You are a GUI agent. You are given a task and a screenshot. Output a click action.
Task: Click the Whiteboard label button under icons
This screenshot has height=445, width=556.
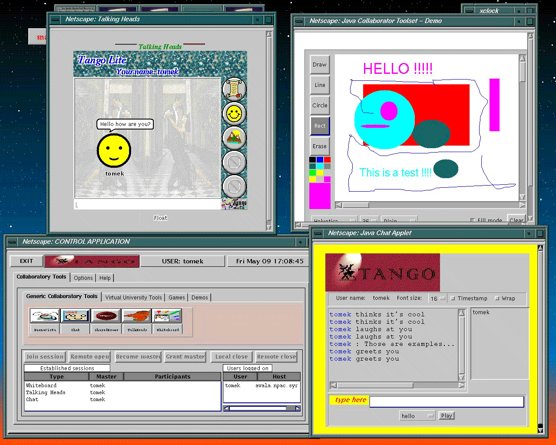click(x=167, y=330)
